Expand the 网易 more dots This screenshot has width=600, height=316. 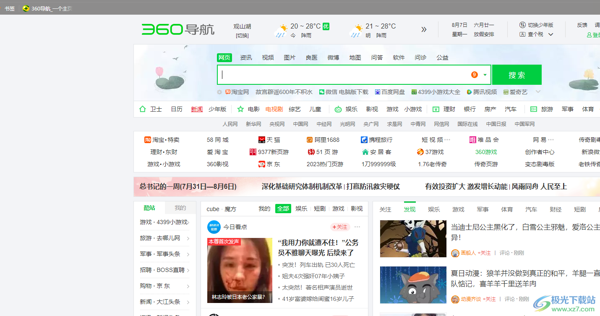(551, 140)
